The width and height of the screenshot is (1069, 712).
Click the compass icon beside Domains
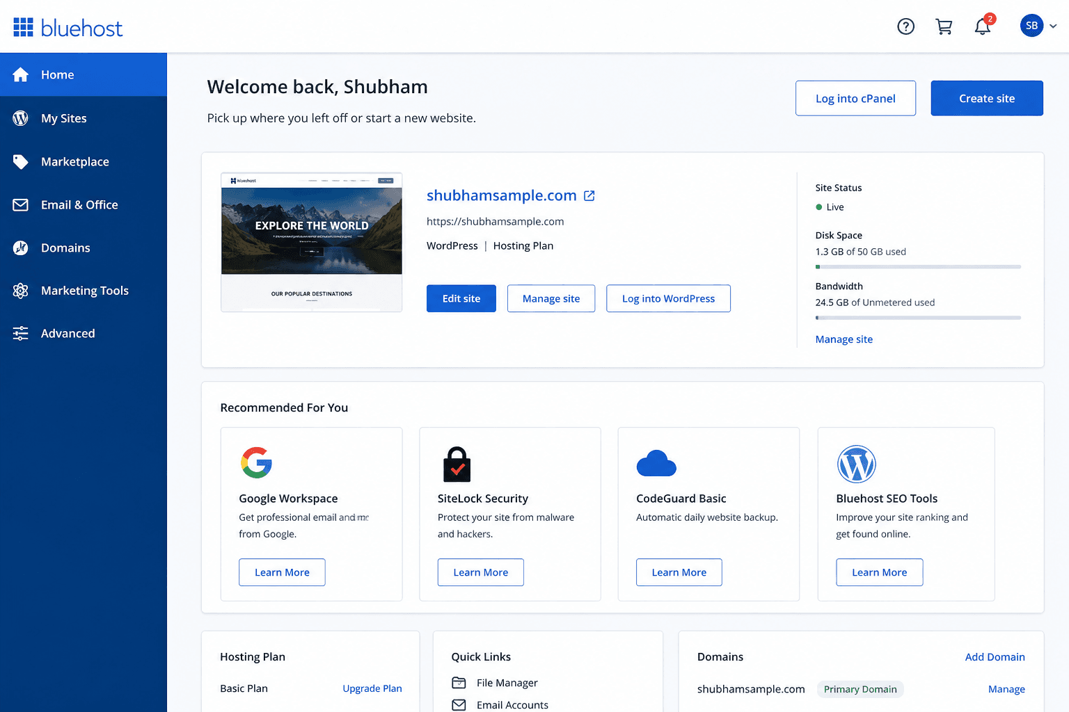tap(21, 248)
